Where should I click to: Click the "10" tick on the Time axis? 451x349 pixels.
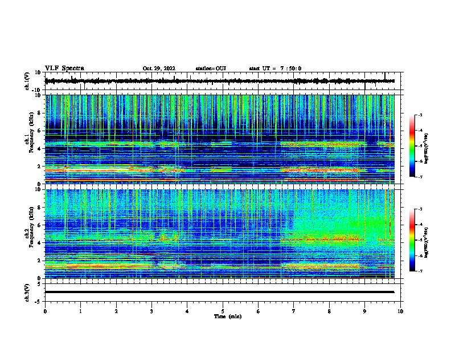400,311
